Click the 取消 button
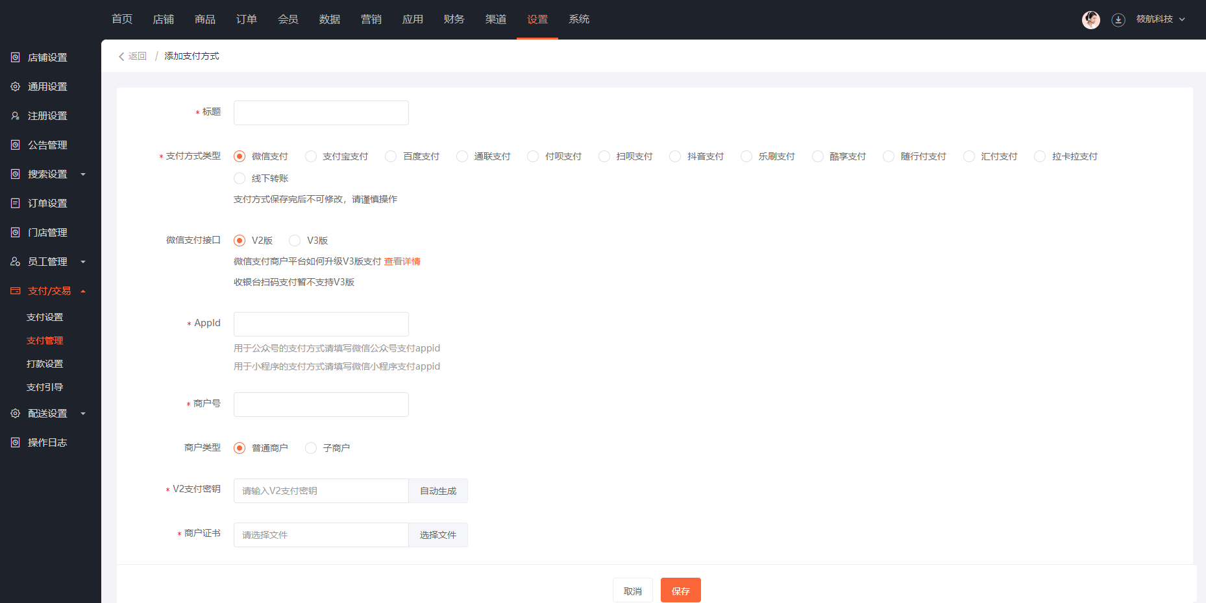Image resolution: width=1206 pixels, height=603 pixels. [633, 590]
